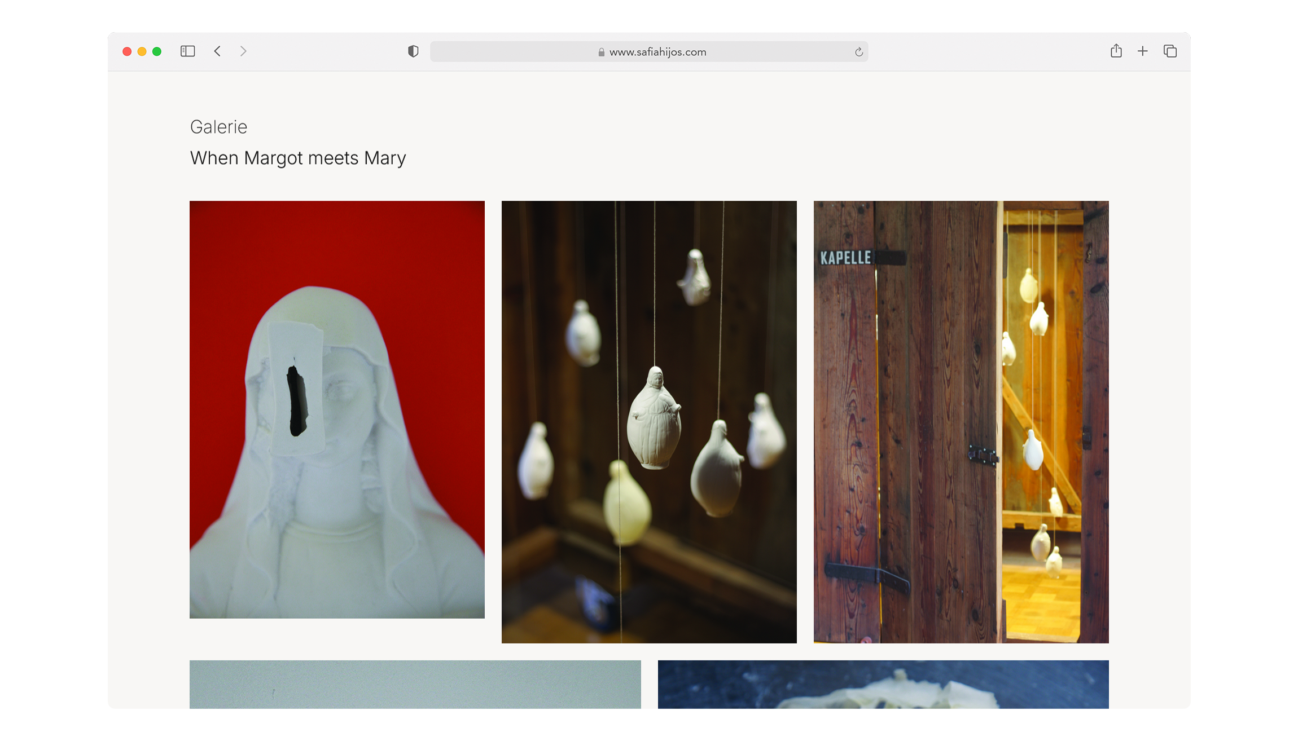Open a new tab with the plus icon
The width and height of the screenshot is (1298, 741).
(1142, 51)
